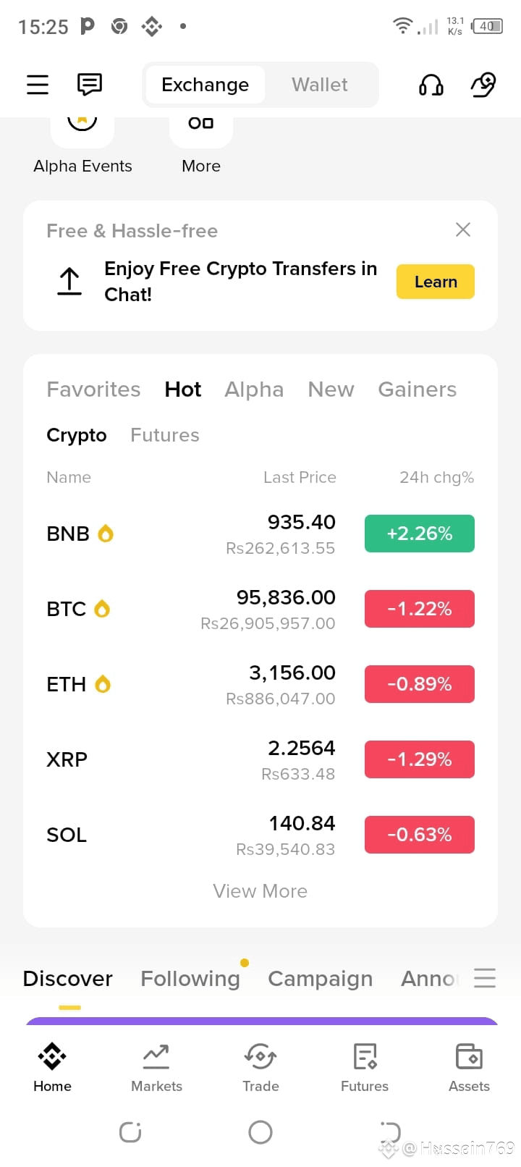Screen dimensions: 521x1167
Task: Open the chat messages icon
Action: click(90, 85)
